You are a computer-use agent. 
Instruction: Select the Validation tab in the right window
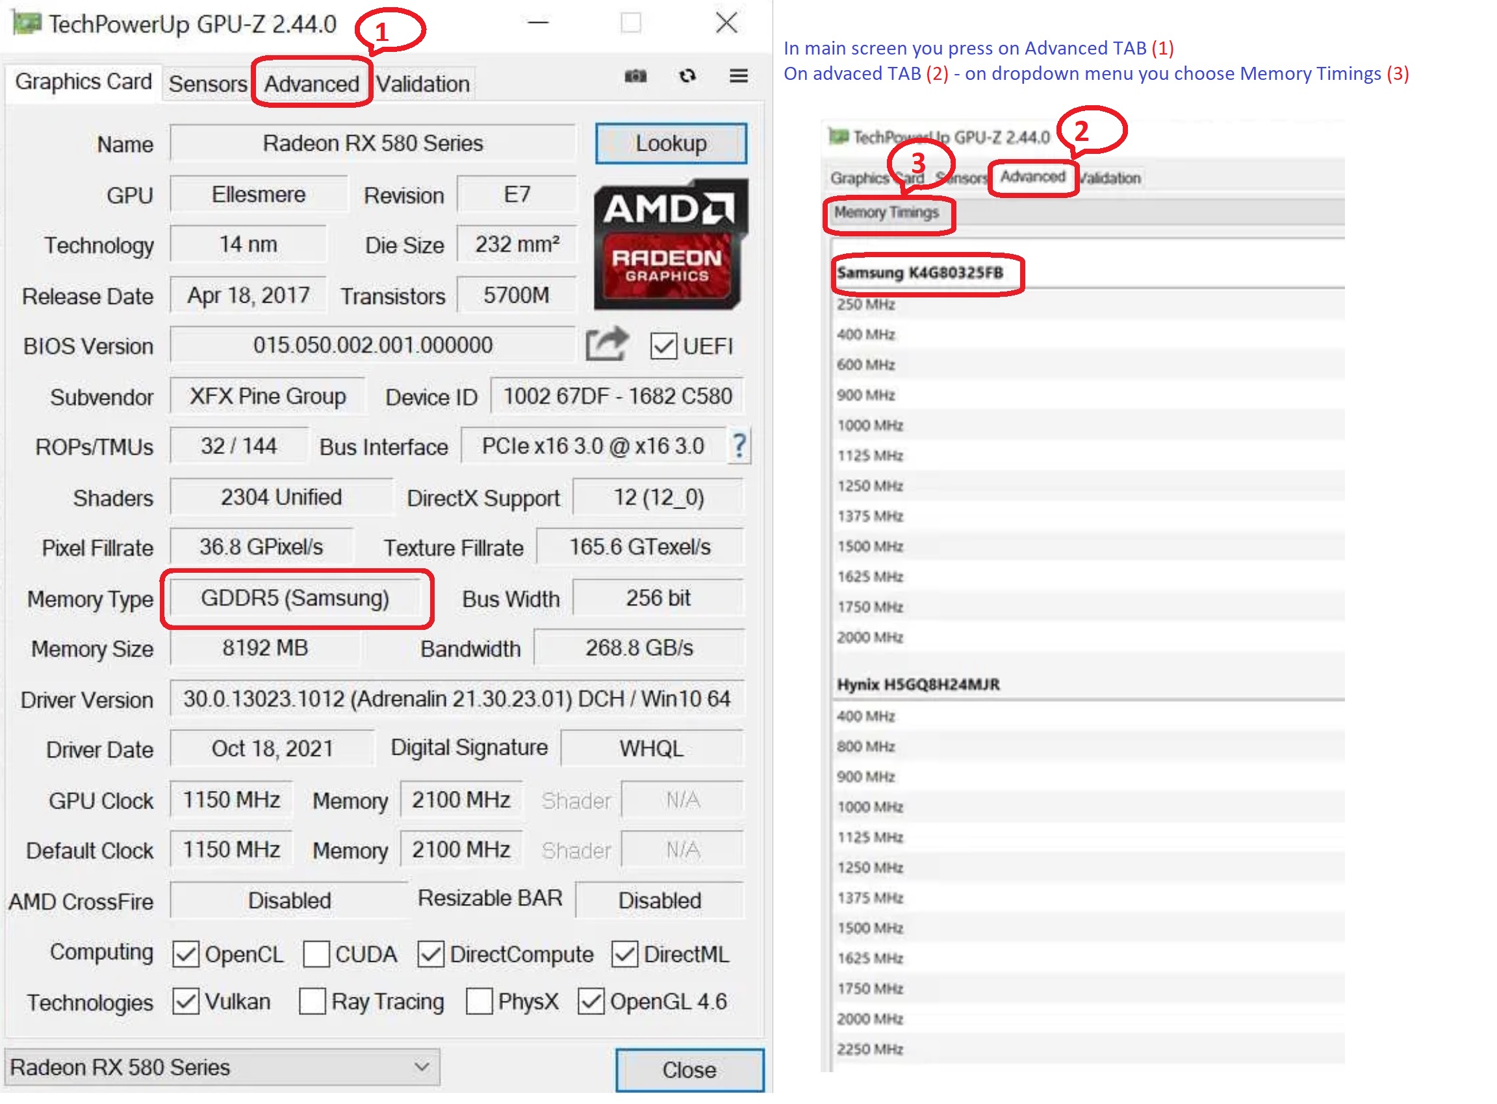[1110, 179]
